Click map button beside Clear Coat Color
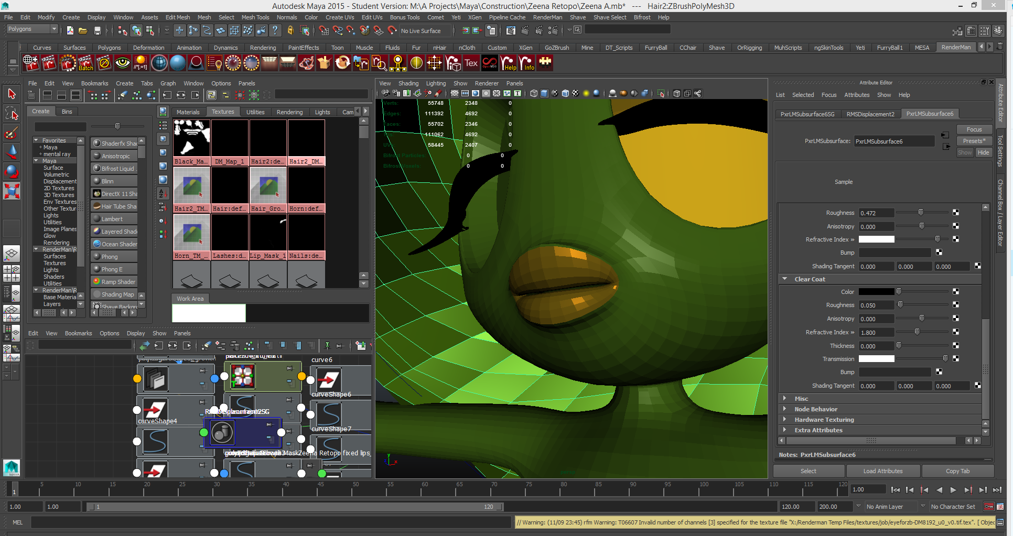Screen dimensions: 1013x536 [x=956, y=291]
